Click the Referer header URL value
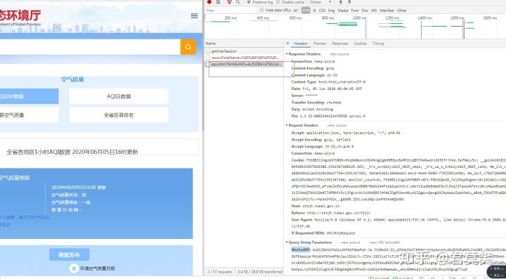This screenshot has width=506, height=279. [x=339, y=213]
